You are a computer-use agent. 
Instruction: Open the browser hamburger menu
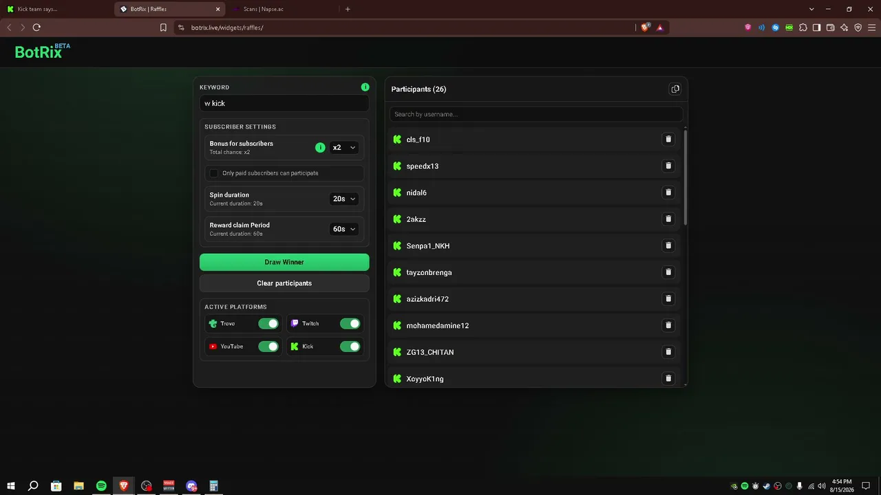(871, 27)
